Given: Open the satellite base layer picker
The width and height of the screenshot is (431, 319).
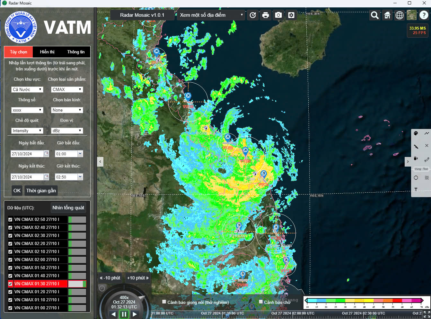Looking at the screenshot, I should point(412,15).
